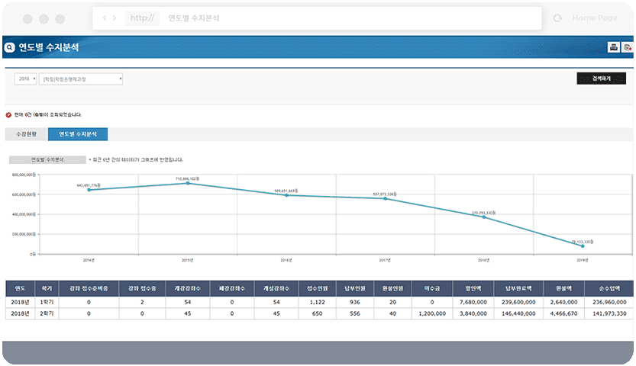
Task: Click the browser address field
Action: click(317, 18)
